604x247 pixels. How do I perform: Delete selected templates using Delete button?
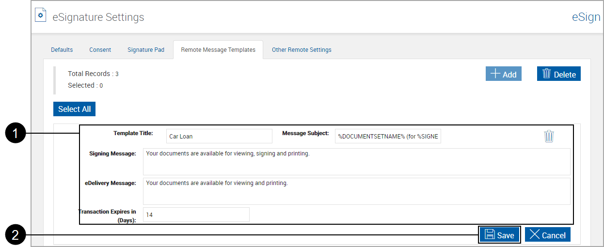(x=559, y=74)
